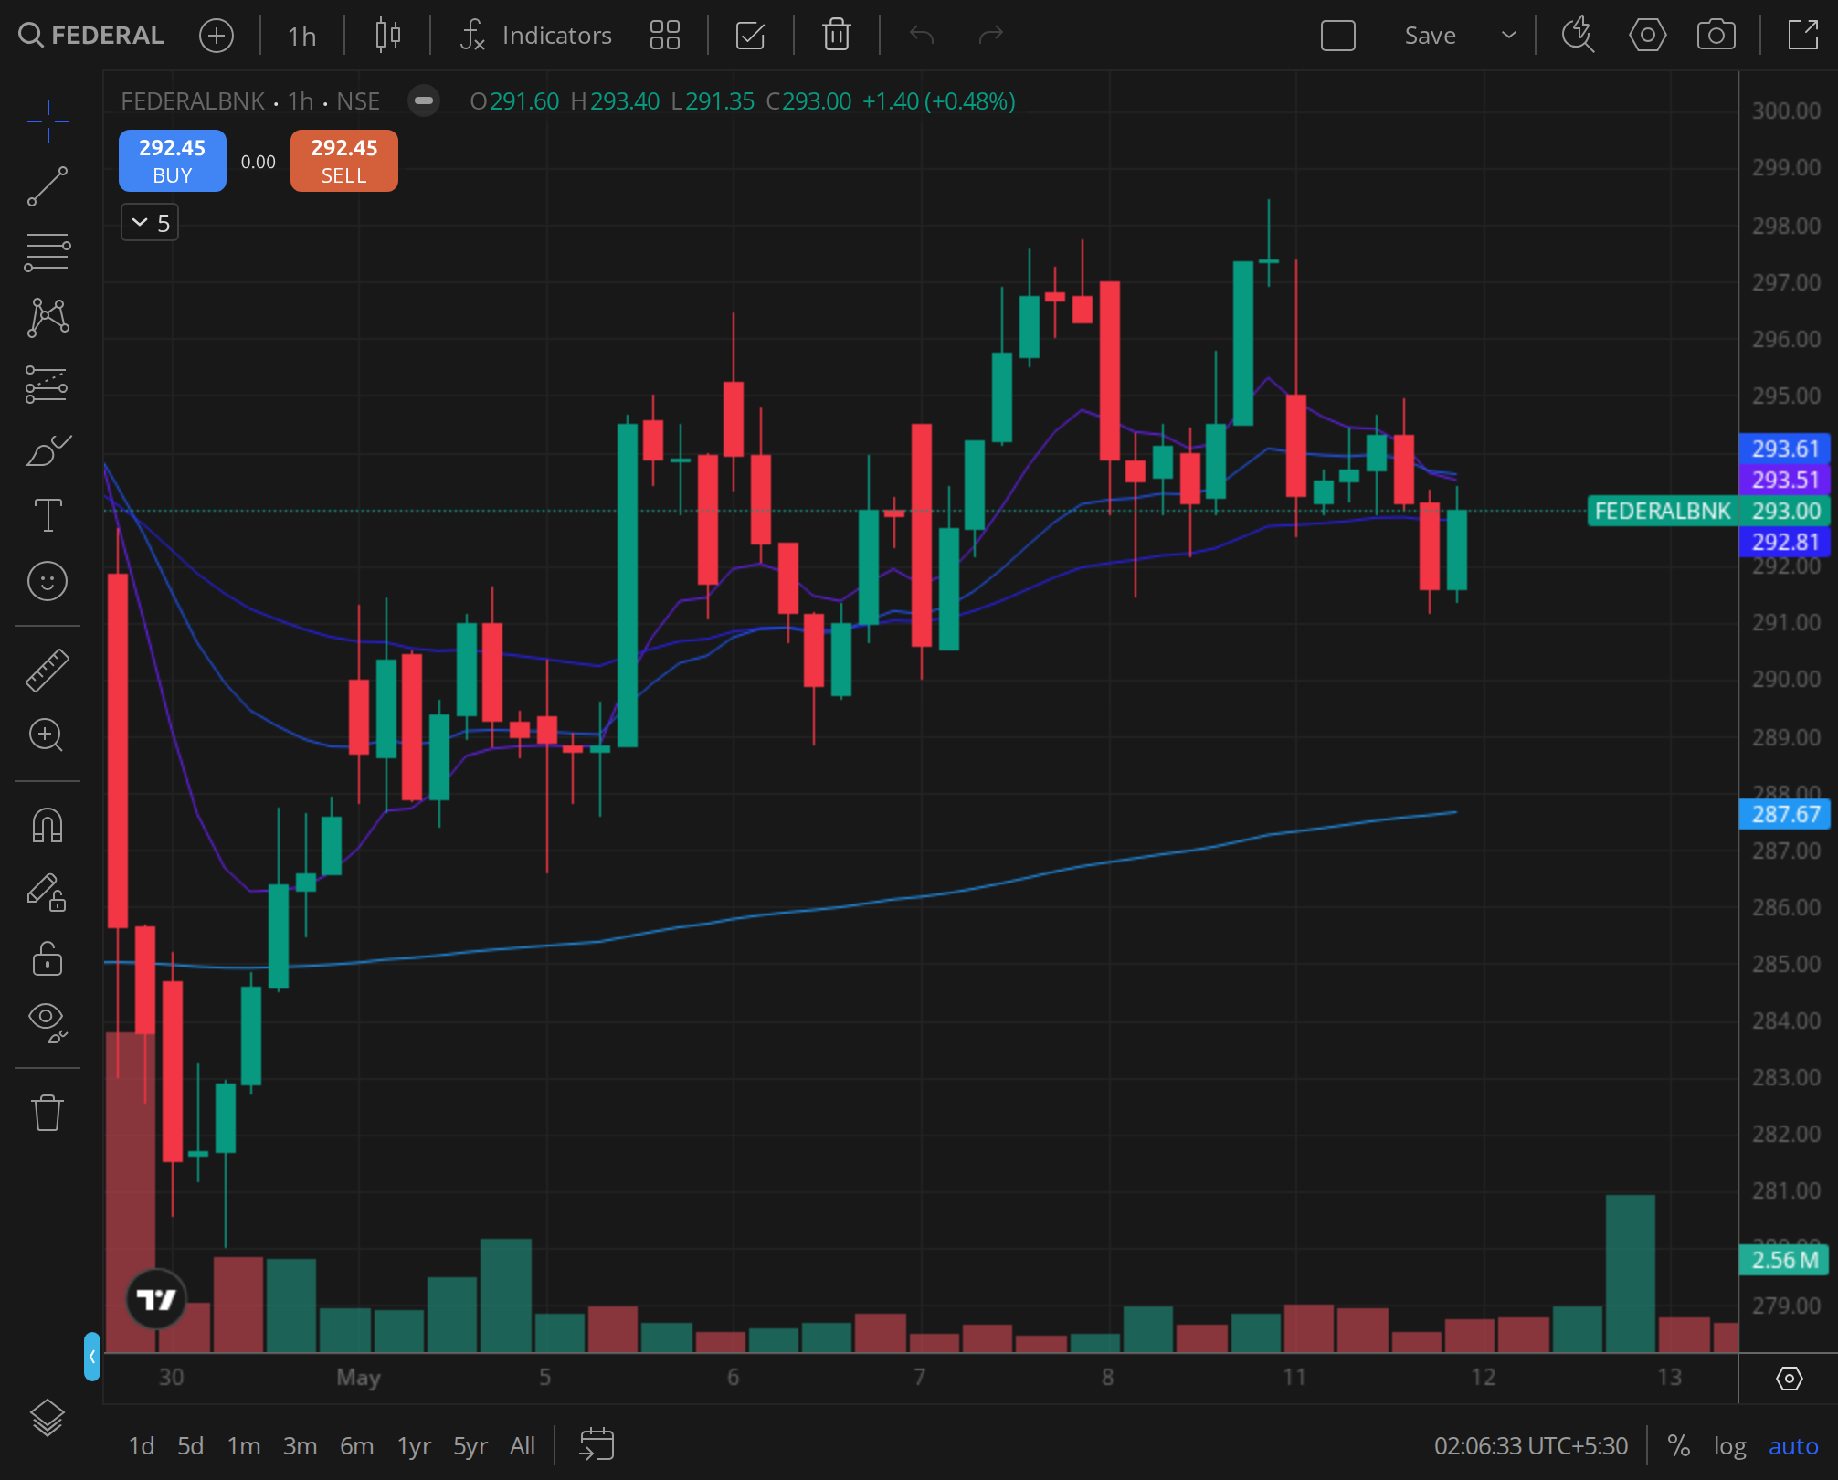Screen dimensions: 1838x1480
Task: Select the horizontal lines Fibonacci tool
Action: (48, 252)
